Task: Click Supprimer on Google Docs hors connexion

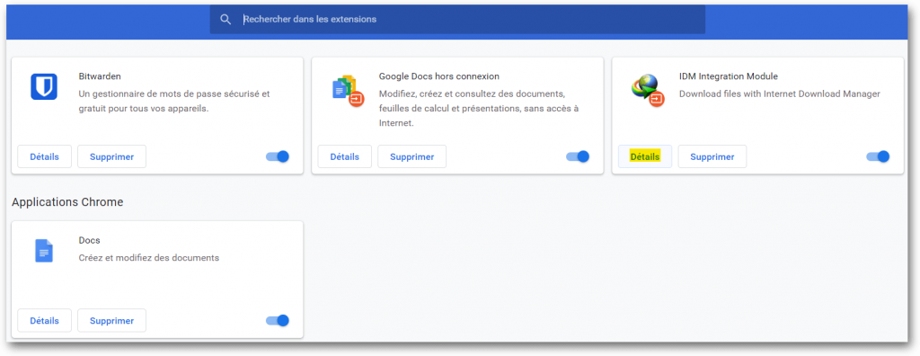Action: coord(411,156)
